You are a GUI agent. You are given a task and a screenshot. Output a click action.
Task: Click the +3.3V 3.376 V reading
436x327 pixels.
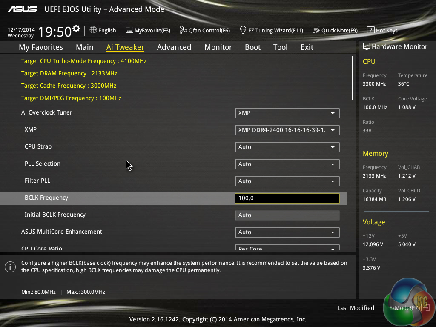(371, 267)
